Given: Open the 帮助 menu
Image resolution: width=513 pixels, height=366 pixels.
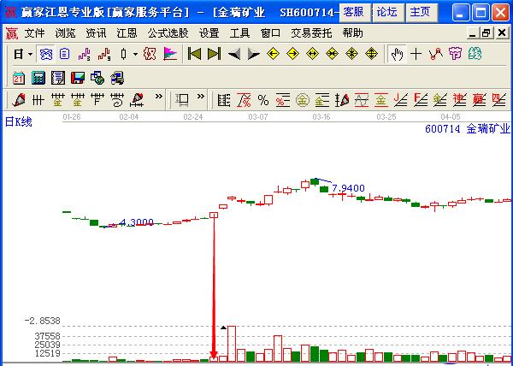Looking at the screenshot, I should (352, 33).
